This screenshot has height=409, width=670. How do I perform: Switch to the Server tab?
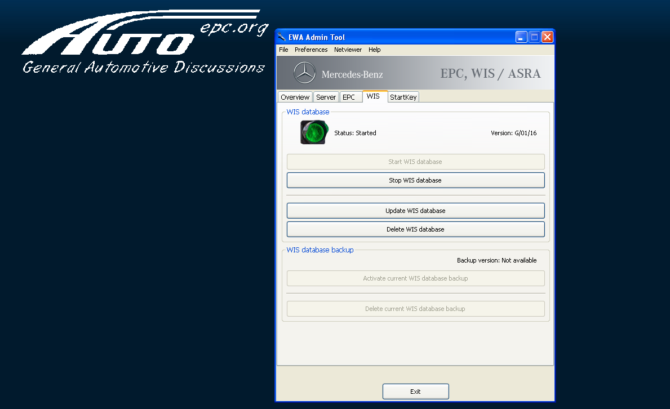tap(326, 97)
